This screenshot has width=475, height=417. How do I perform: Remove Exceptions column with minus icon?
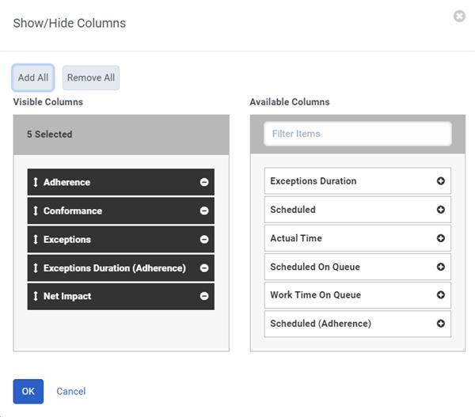204,239
